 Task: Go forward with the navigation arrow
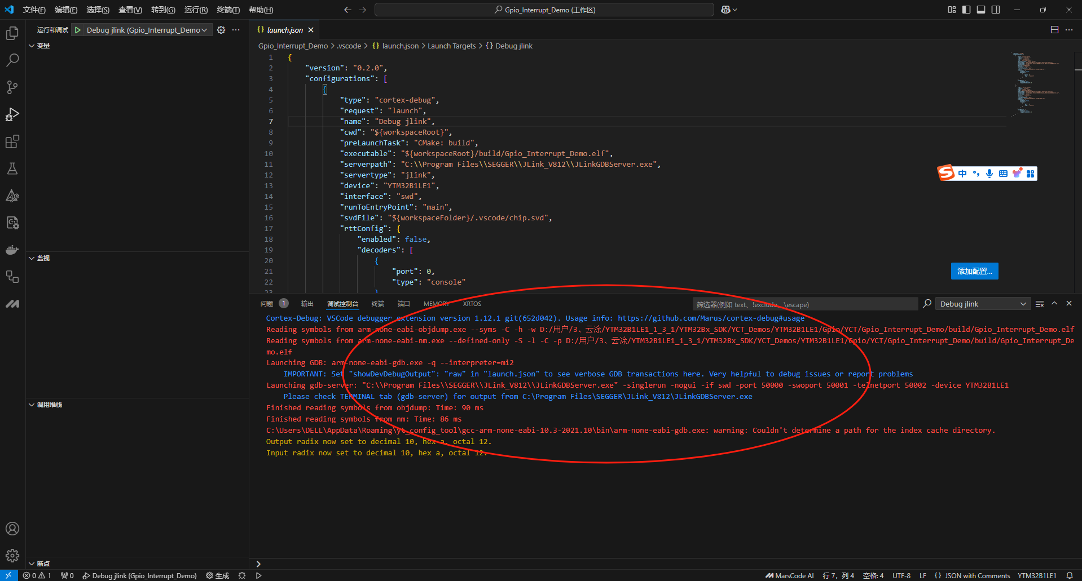tap(363, 10)
